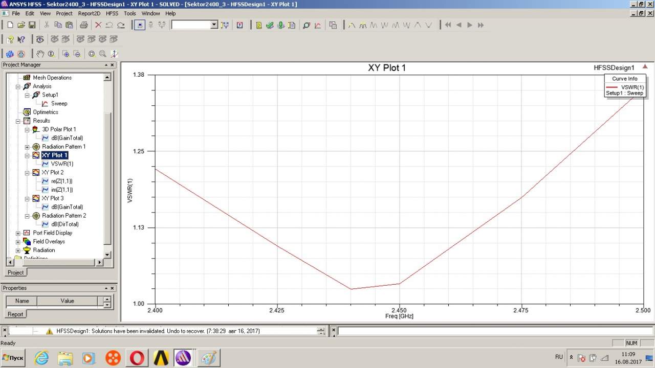The width and height of the screenshot is (655, 368).
Task: Toggle the Project Manager pin button
Action: tap(106, 65)
